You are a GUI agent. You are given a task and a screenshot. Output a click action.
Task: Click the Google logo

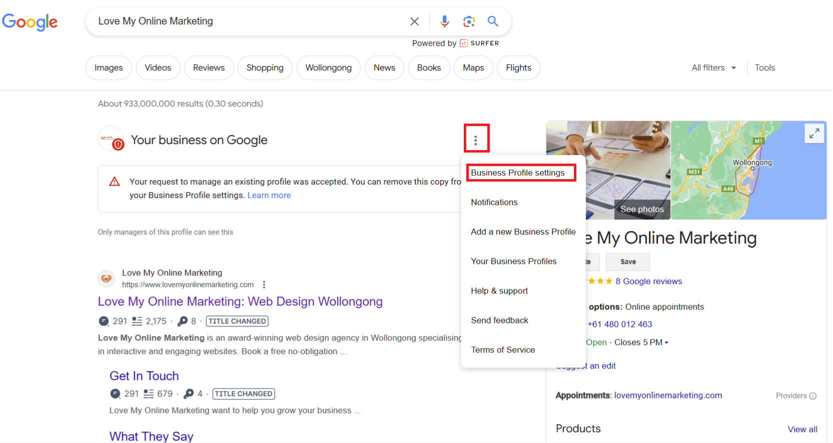30,21
